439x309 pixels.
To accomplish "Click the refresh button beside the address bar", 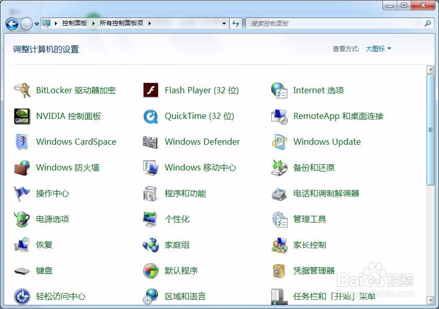I will 236,23.
